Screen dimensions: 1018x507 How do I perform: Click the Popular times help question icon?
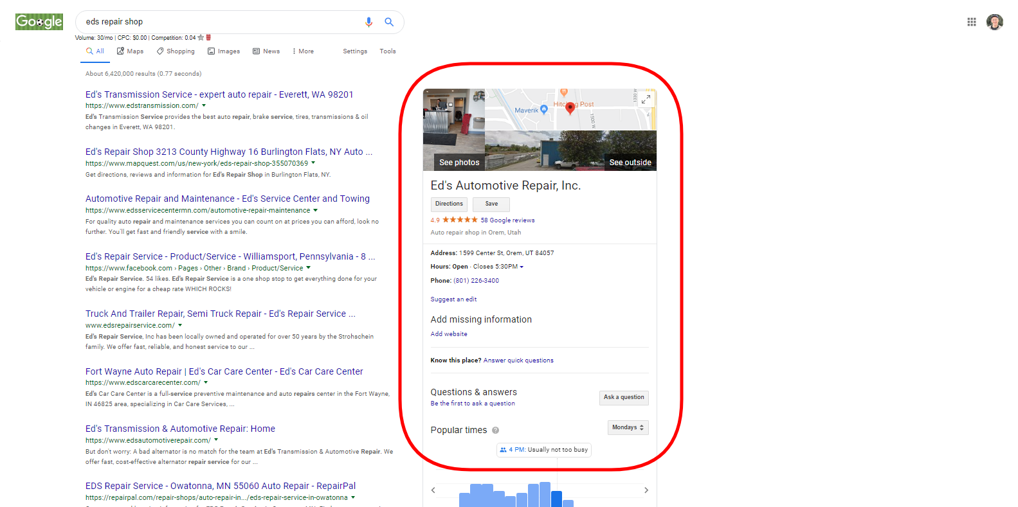[x=495, y=431]
